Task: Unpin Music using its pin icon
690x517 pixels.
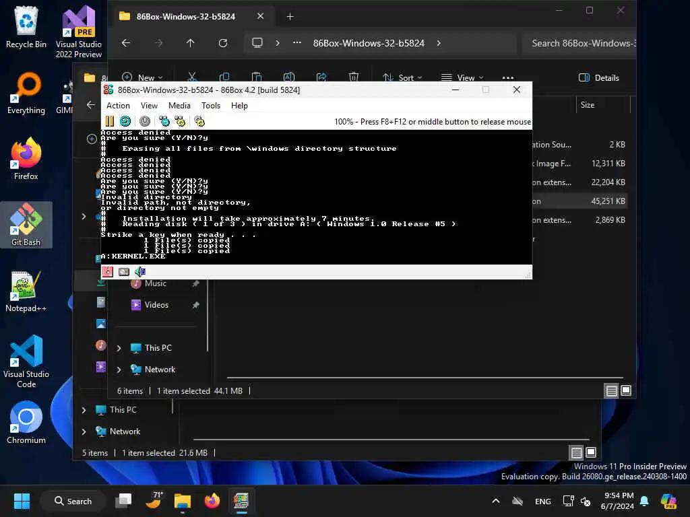Action: point(196,283)
